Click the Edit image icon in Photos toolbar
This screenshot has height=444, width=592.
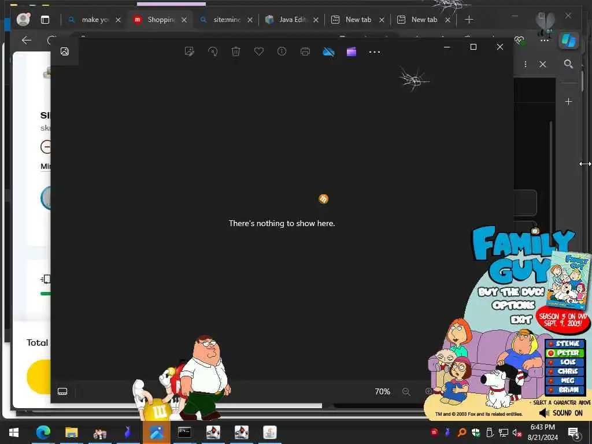tap(189, 51)
